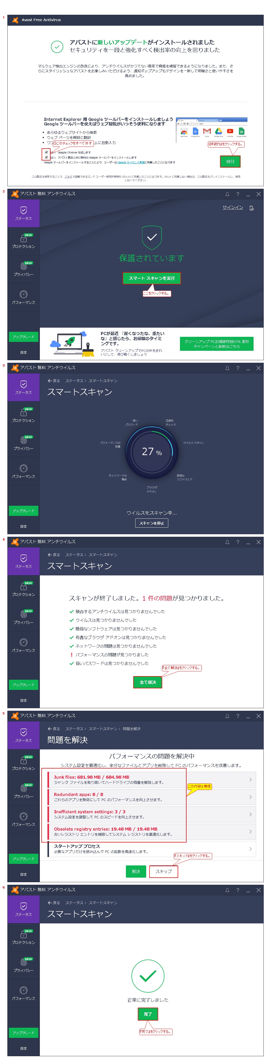The image size is (266, 1059).
Task: Open 設定 in the 保護されています window
Action: pyautogui.click(x=23, y=352)
